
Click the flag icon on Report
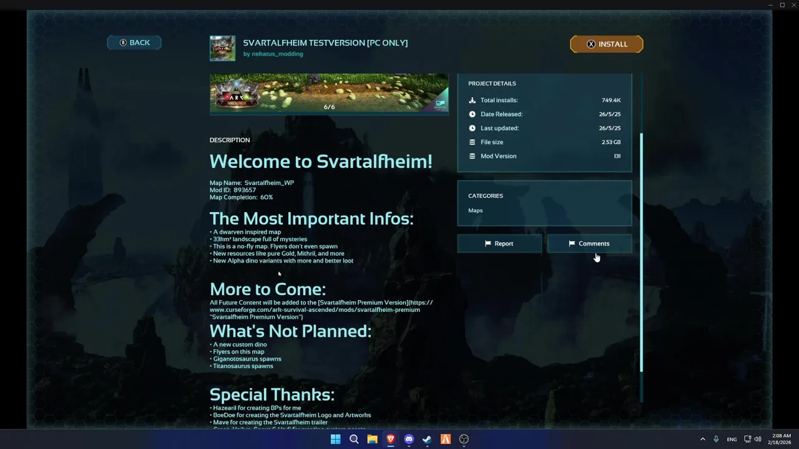pos(488,244)
